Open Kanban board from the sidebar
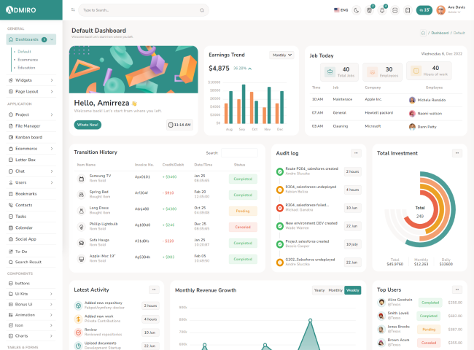 28,137
